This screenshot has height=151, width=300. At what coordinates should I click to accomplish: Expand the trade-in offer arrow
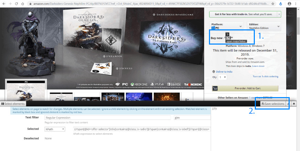279,15
